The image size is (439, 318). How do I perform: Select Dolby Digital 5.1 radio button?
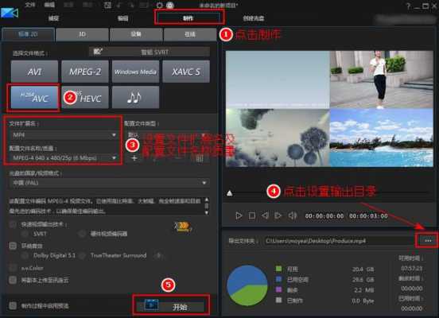click(x=25, y=255)
